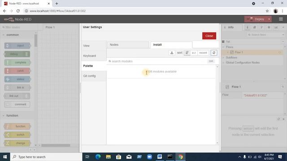Open the Mail app from taskbar

click(129, 157)
